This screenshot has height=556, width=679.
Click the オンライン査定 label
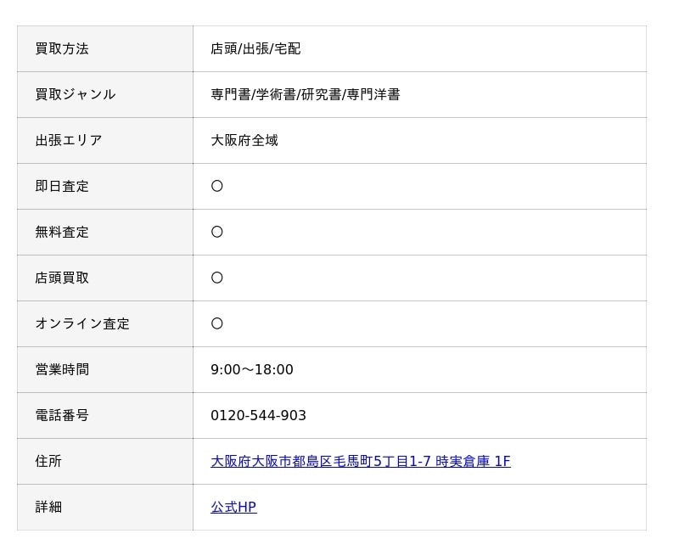click(x=82, y=323)
